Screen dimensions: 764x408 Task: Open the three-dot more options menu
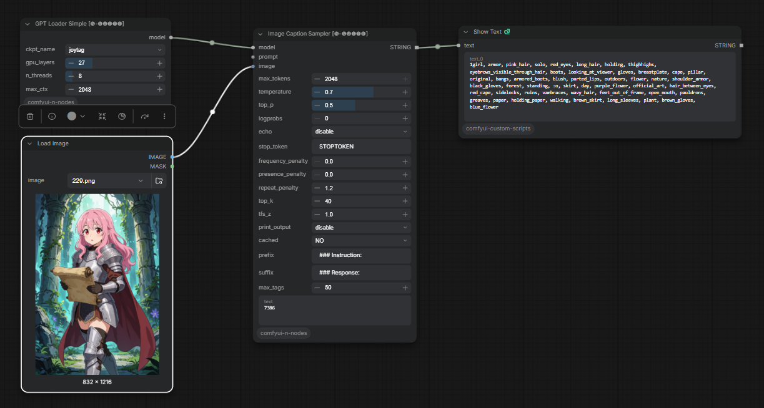(x=164, y=116)
